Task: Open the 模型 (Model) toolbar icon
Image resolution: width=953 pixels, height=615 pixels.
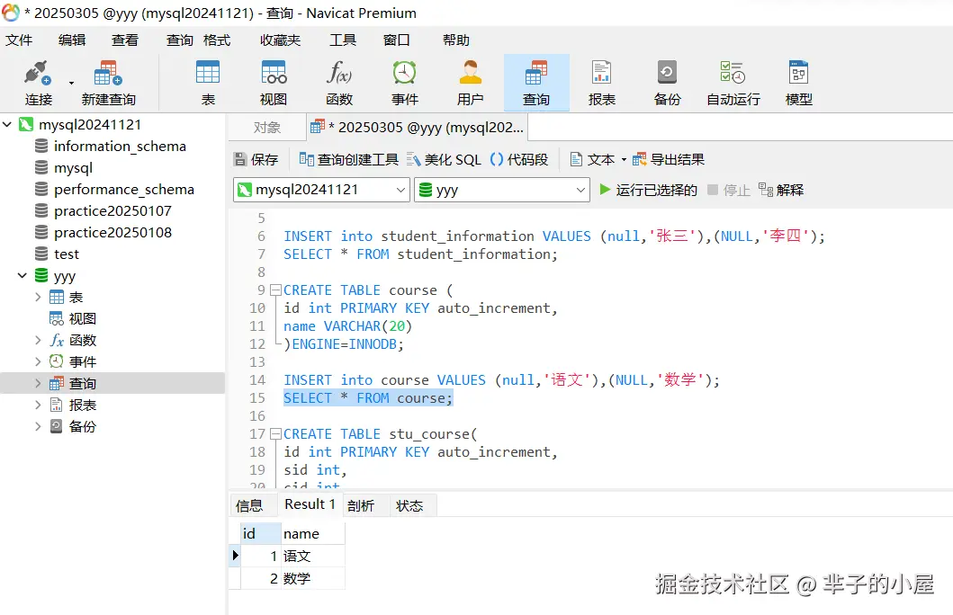Action: pyautogui.click(x=798, y=82)
